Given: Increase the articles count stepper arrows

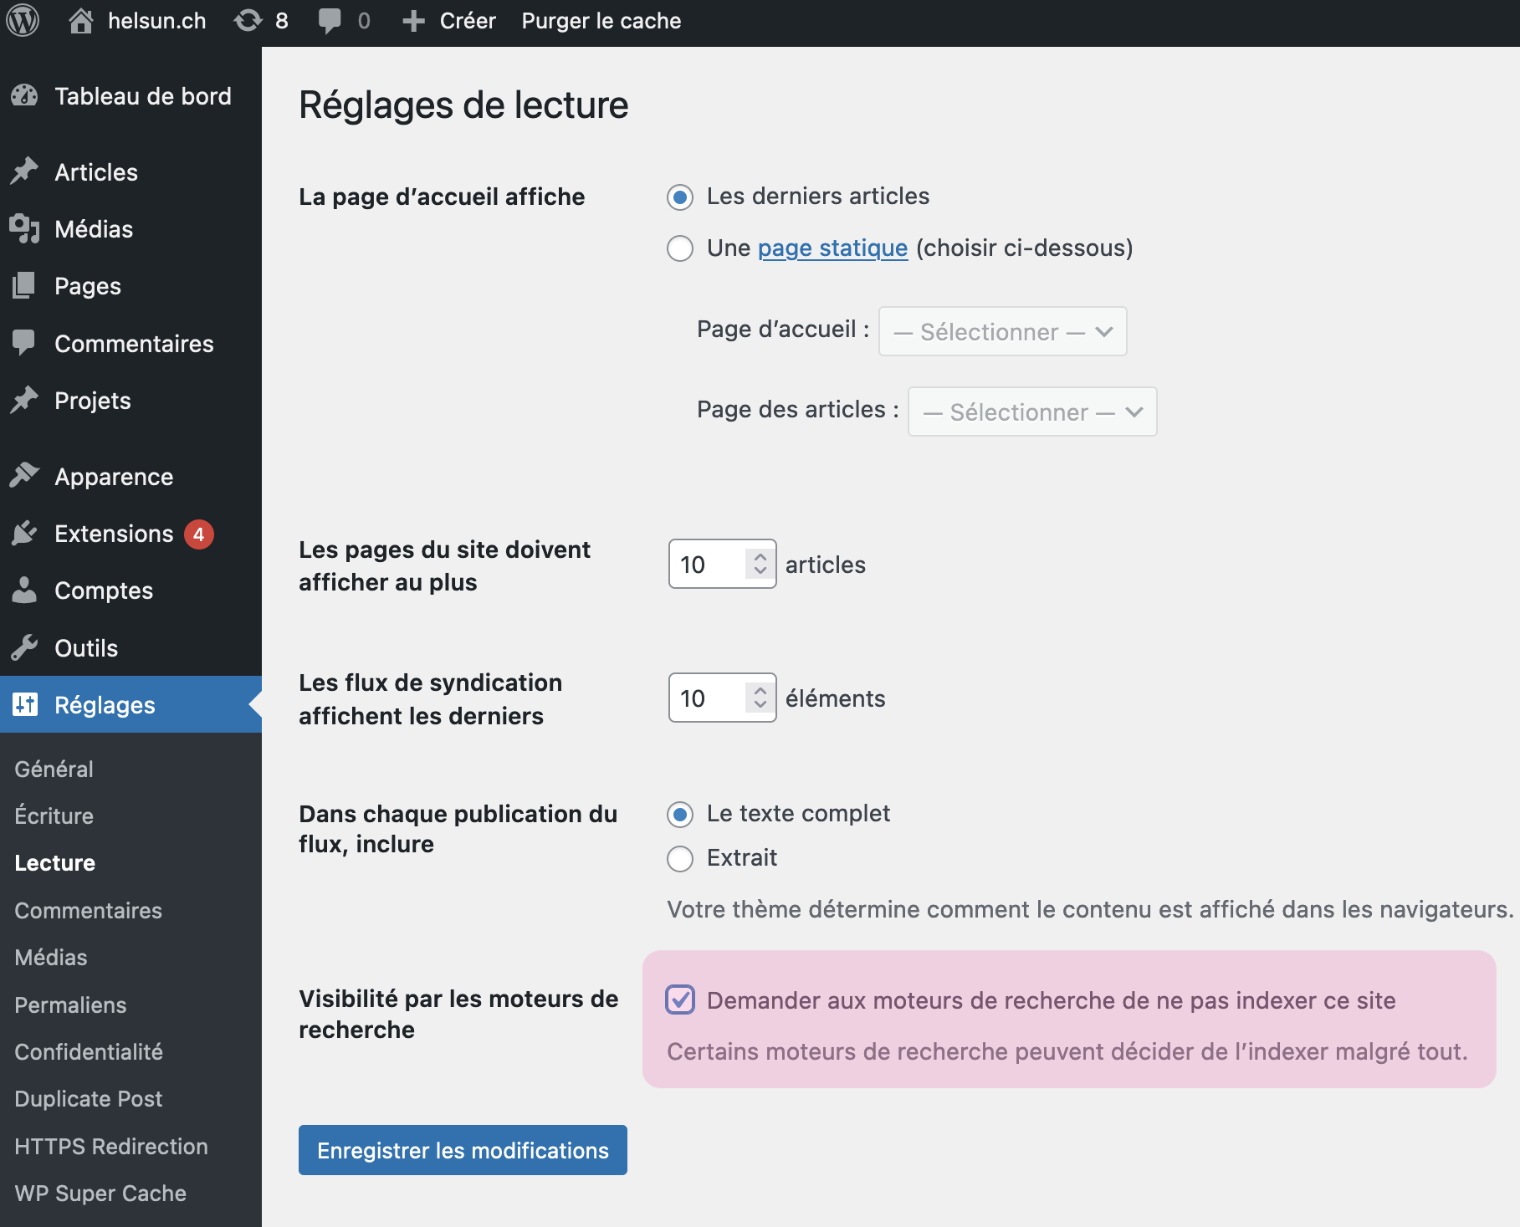Looking at the screenshot, I should coord(760,558).
